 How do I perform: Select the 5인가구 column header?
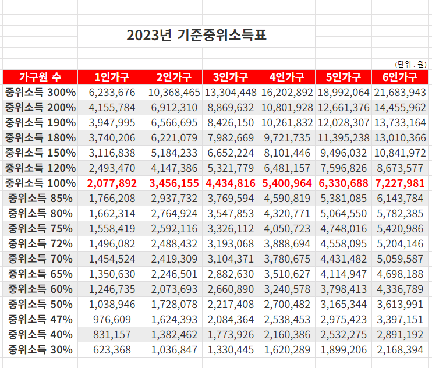pyautogui.click(x=344, y=77)
